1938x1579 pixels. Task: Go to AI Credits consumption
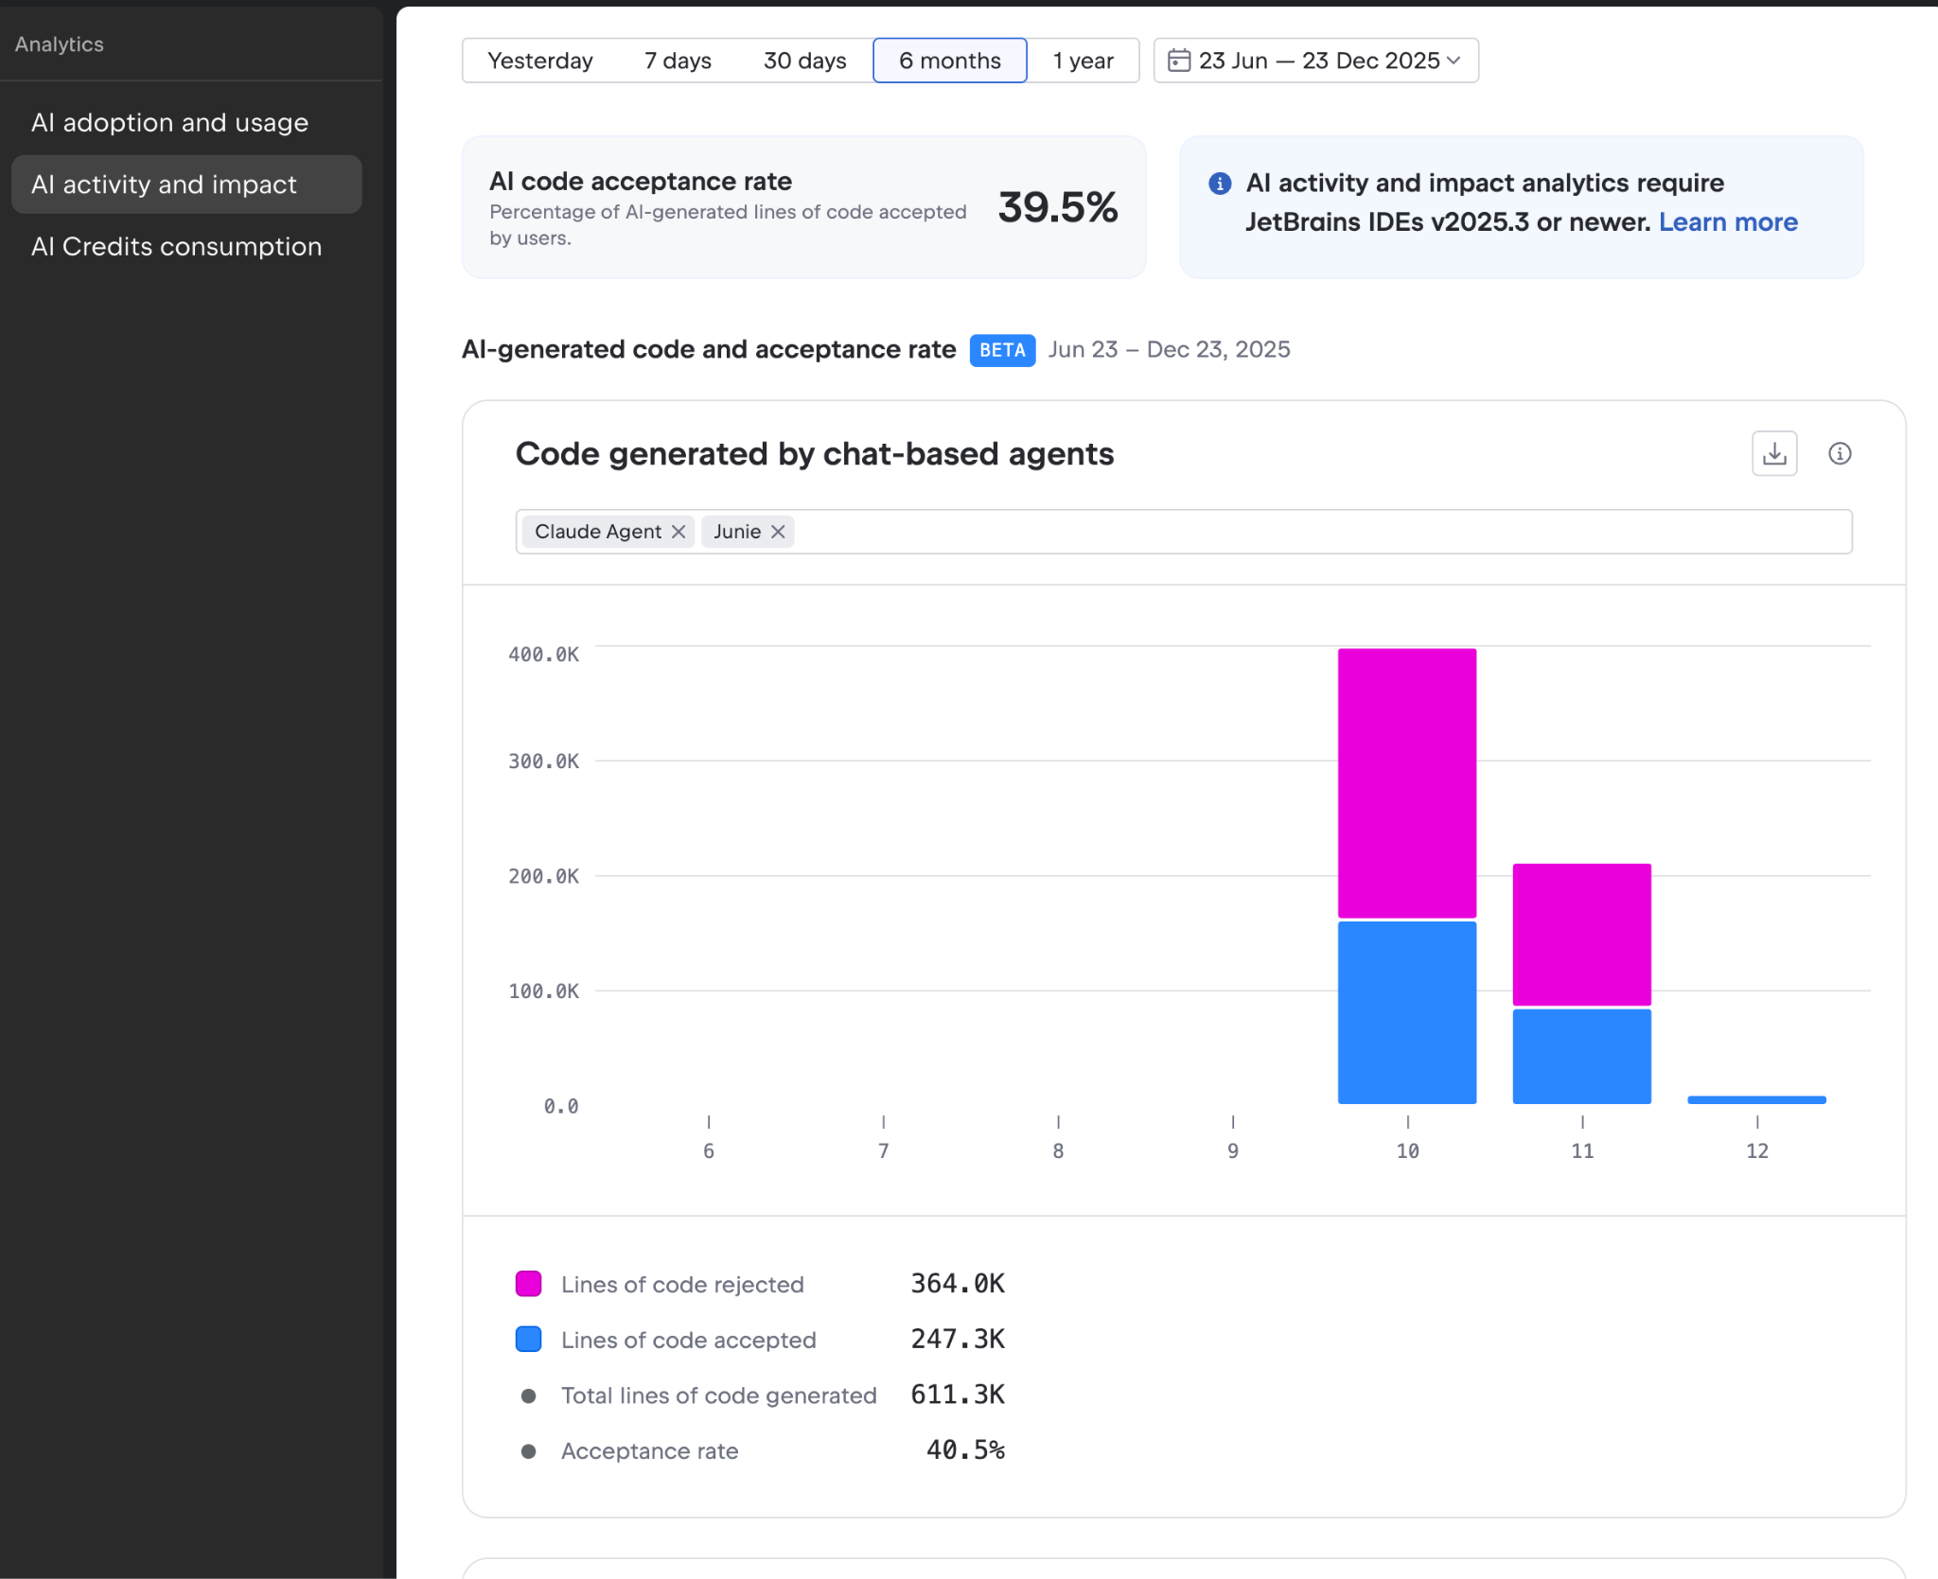point(176,247)
